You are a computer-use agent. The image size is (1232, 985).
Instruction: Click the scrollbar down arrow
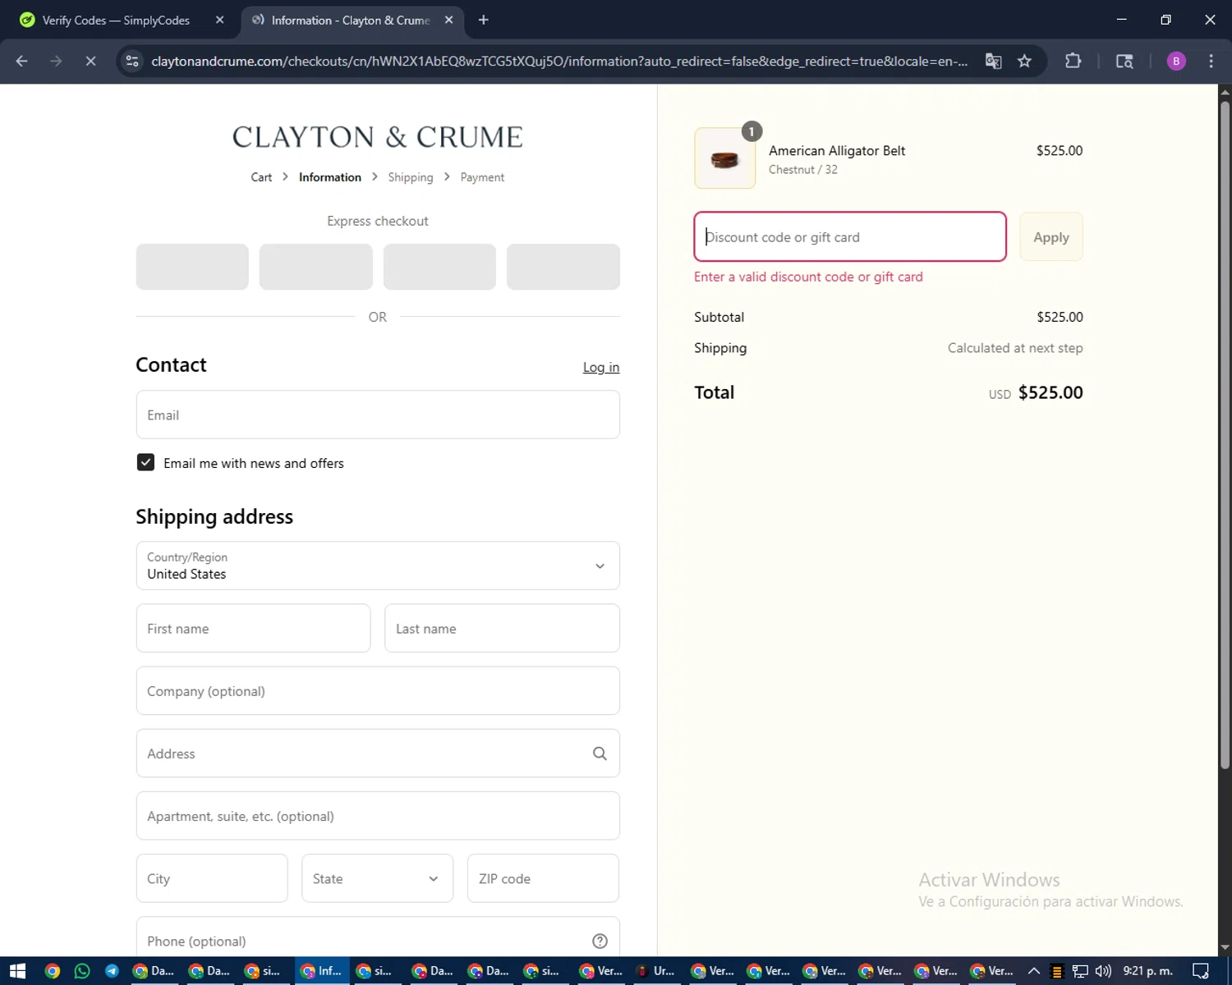[x=1225, y=948]
